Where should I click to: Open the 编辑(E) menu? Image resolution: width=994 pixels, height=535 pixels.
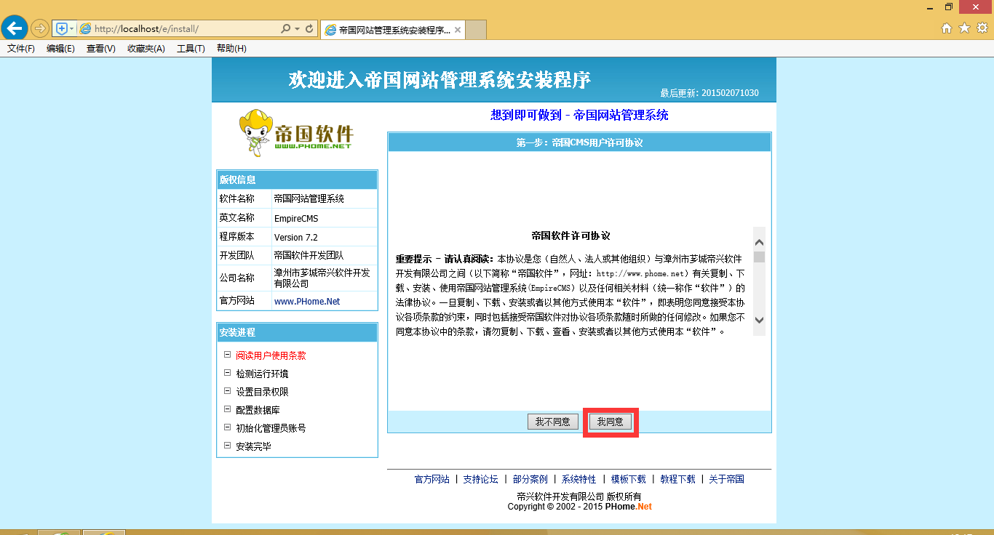click(60, 49)
